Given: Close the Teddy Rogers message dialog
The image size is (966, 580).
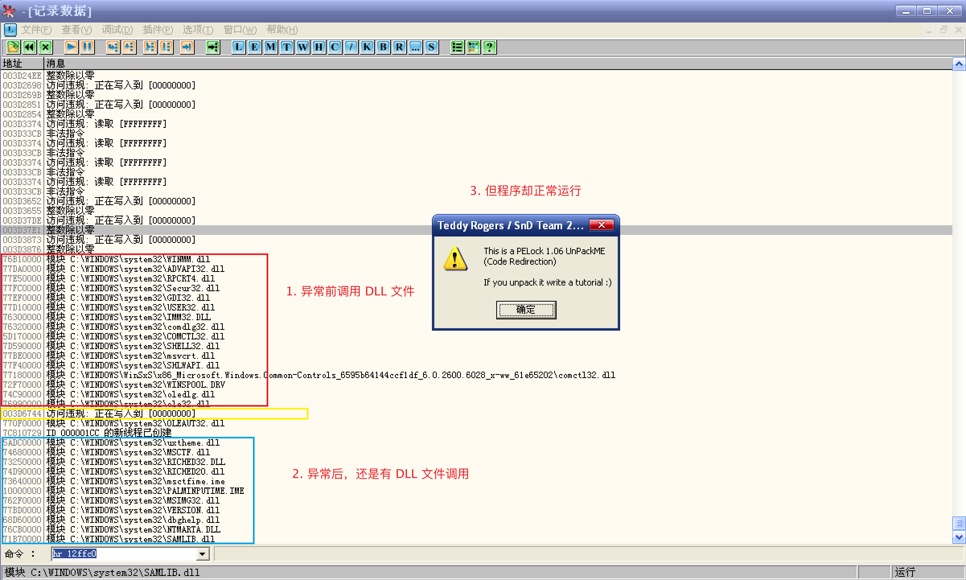Looking at the screenshot, I should point(601,225).
